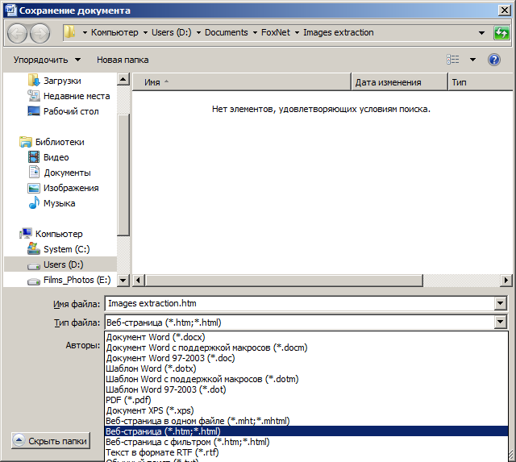Click the Back navigation arrow button
This screenshot has height=462, width=516.
(17, 33)
